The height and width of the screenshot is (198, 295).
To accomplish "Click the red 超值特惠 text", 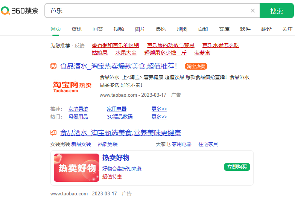I will (x=112, y=177).
